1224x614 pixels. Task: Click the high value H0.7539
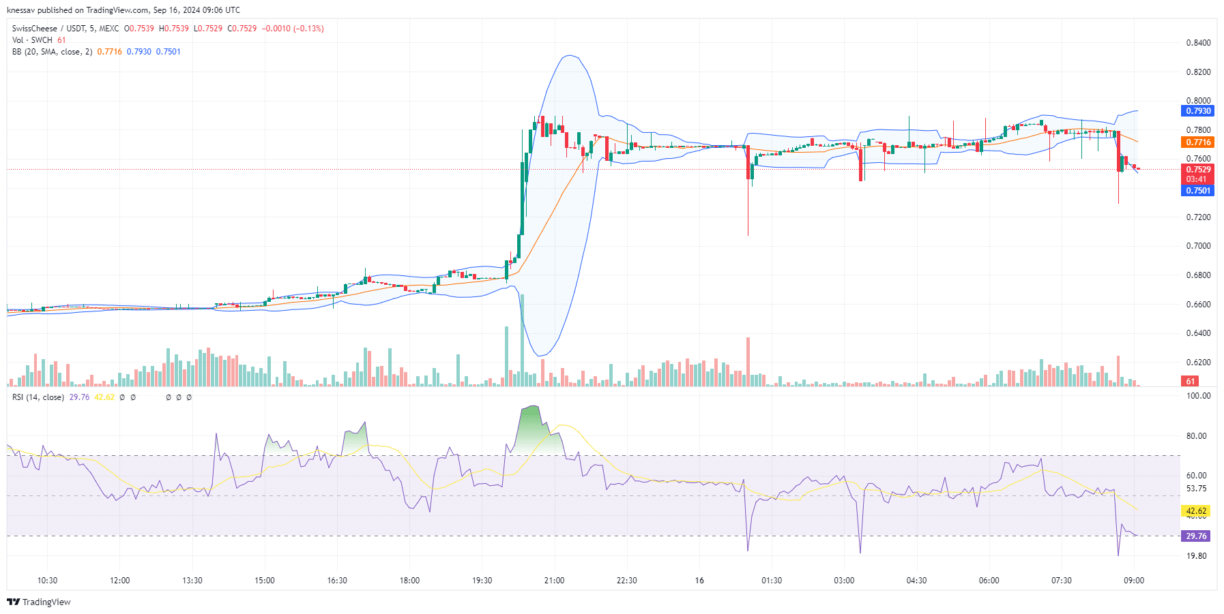click(174, 29)
